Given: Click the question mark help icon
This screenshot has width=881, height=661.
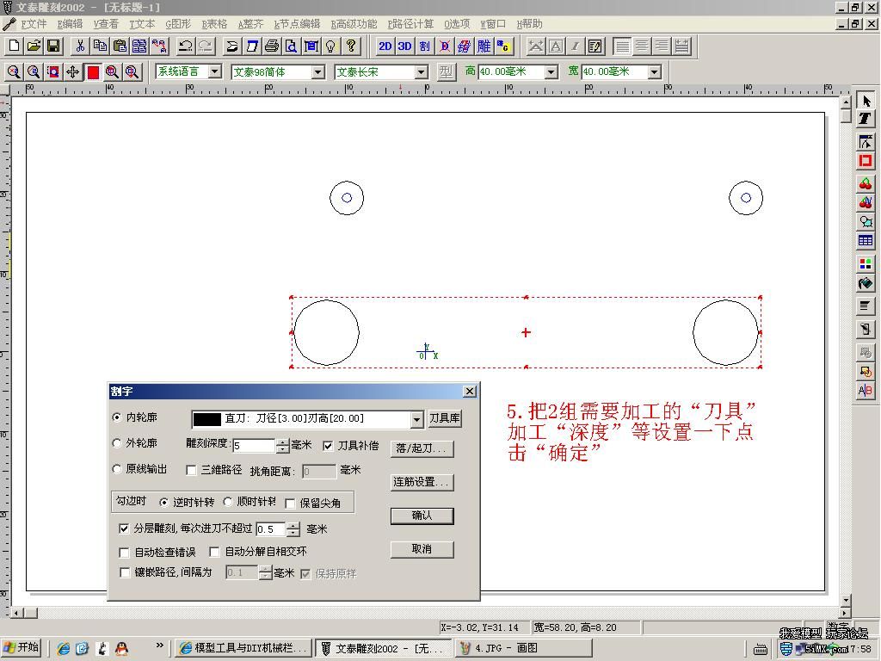Looking at the screenshot, I should coord(351,46).
